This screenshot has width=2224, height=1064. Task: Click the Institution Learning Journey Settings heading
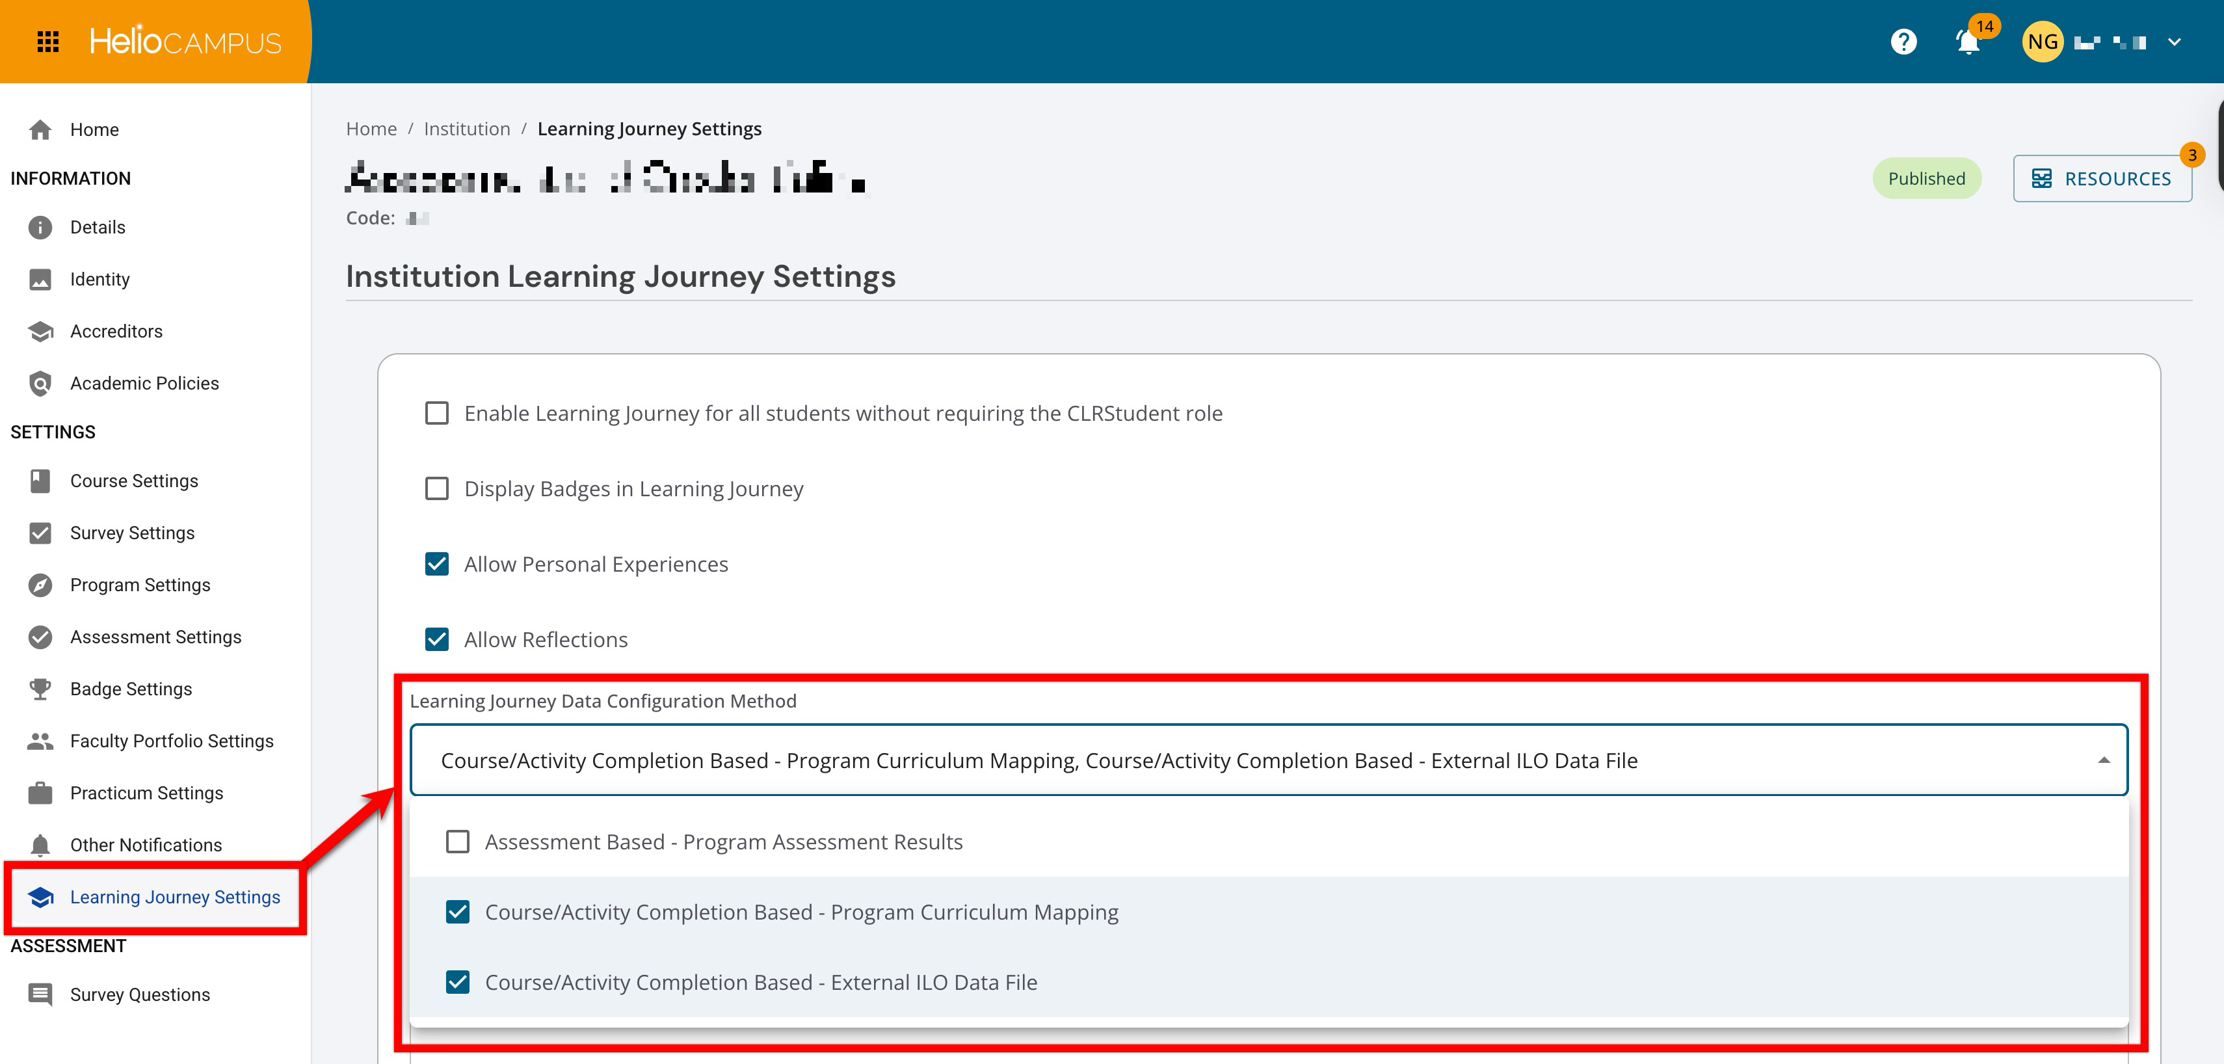point(621,276)
